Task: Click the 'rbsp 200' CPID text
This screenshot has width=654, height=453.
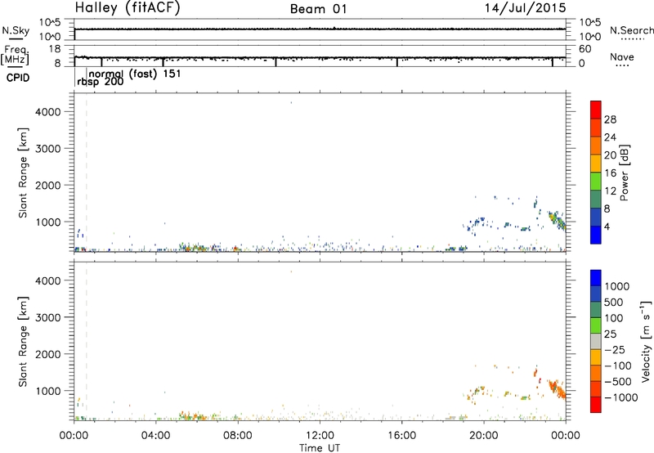Action: click(x=100, y=82)
